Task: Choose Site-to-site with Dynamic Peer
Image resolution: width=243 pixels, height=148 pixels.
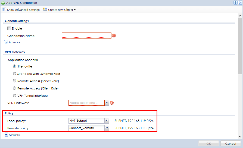Action: click(x=14, y=74)
